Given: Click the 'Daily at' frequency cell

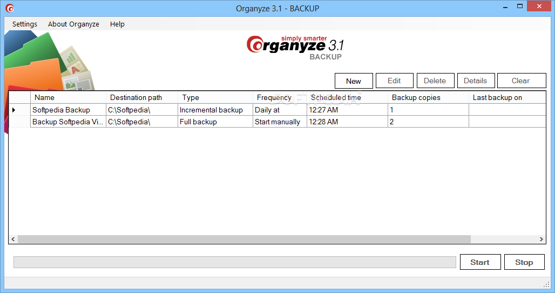Looking at the screenshot, I should 280,110.
